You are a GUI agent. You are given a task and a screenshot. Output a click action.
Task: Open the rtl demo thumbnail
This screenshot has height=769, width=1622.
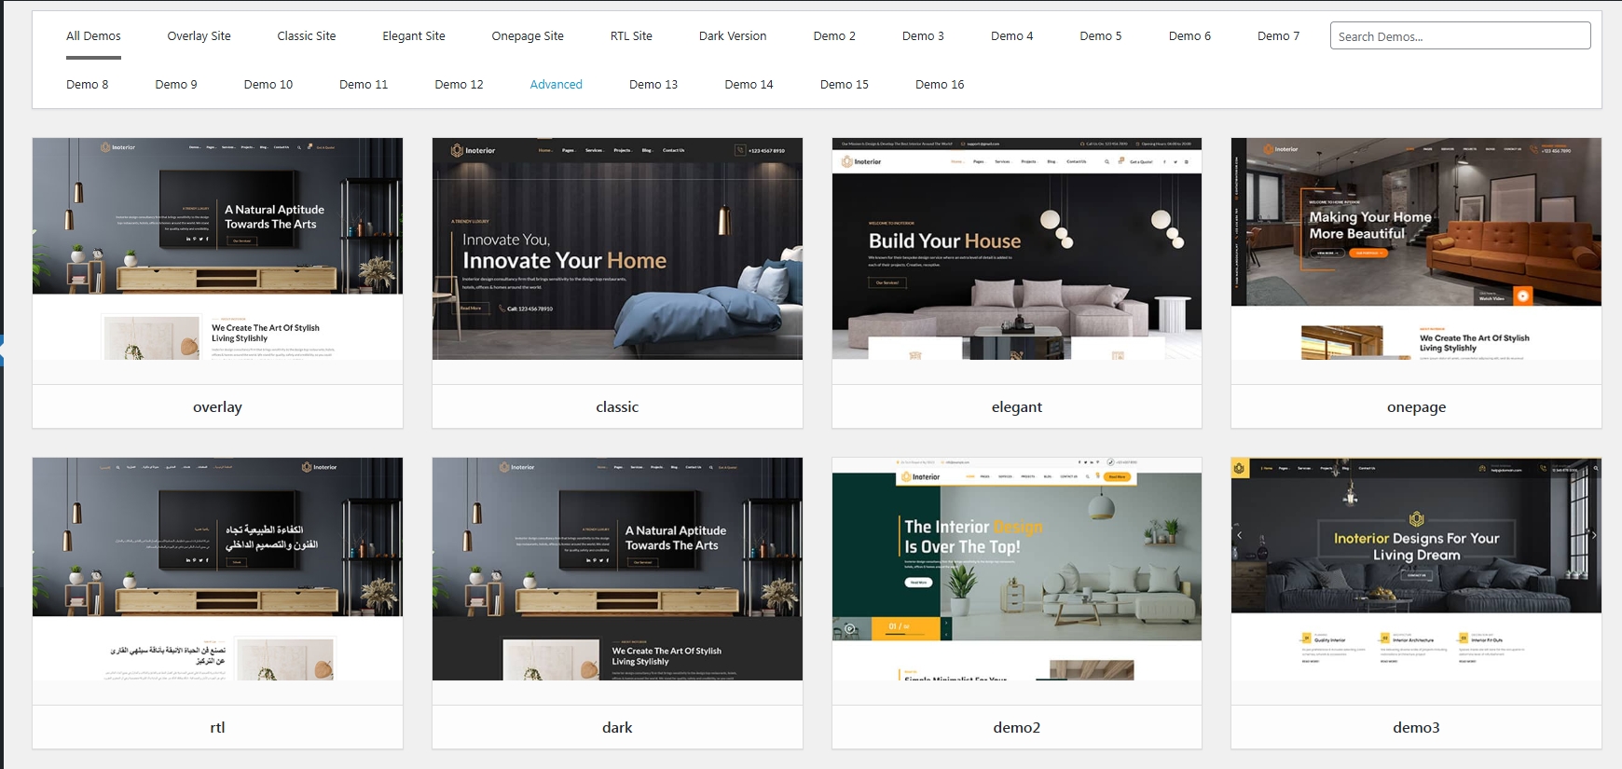click(217, 569)
